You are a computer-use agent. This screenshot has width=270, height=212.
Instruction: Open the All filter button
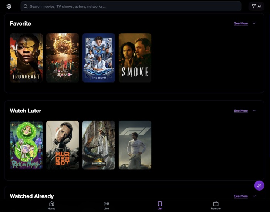(x=256, y=6)
